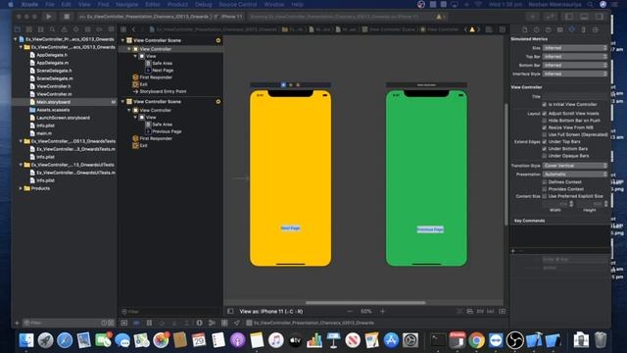
Task: Open the Source Control menu
Action: point(238,4)
